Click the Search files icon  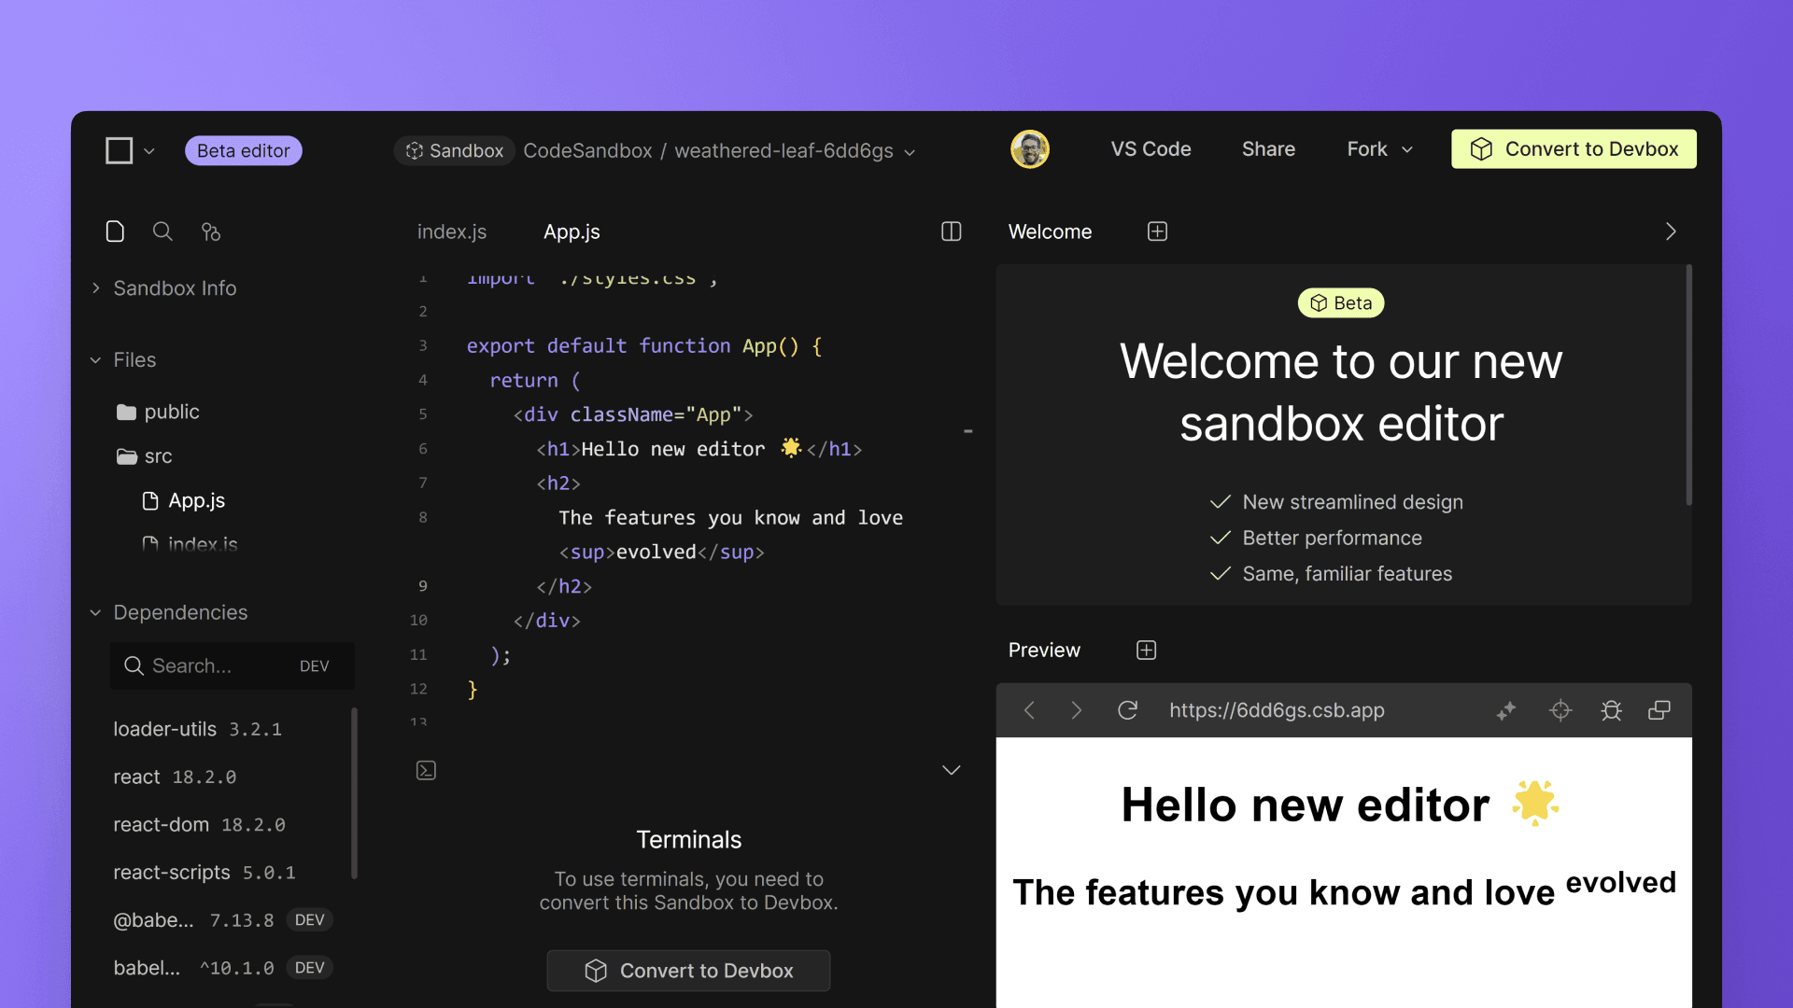(162, 231)
